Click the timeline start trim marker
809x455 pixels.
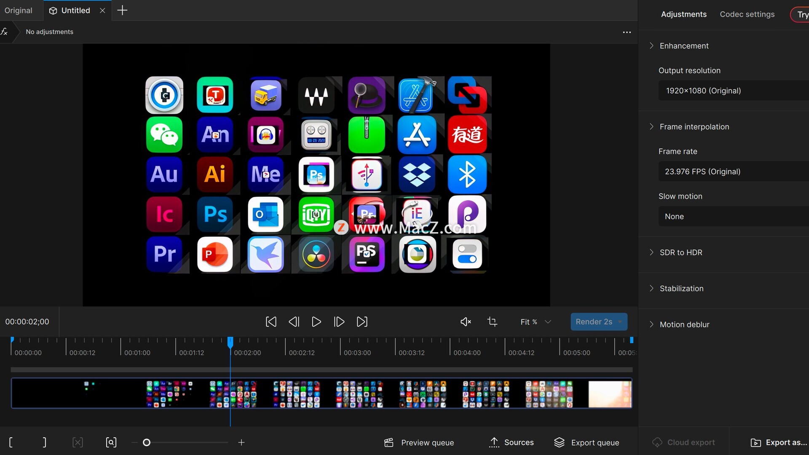pyautogui.click(x=12, y=340)
